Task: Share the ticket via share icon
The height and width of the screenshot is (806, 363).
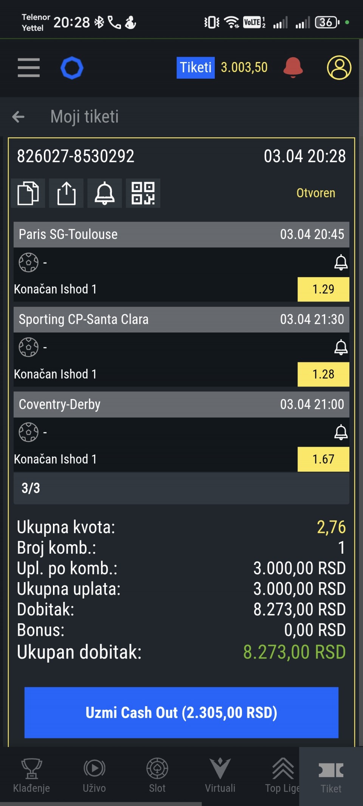Action: [67, 193]
